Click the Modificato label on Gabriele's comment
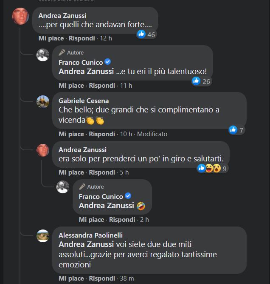This screenshot has height=284, width=270. (x=152, y=134)
